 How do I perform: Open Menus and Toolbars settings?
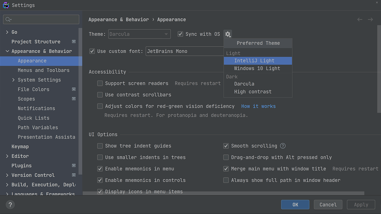click(43, 70)
